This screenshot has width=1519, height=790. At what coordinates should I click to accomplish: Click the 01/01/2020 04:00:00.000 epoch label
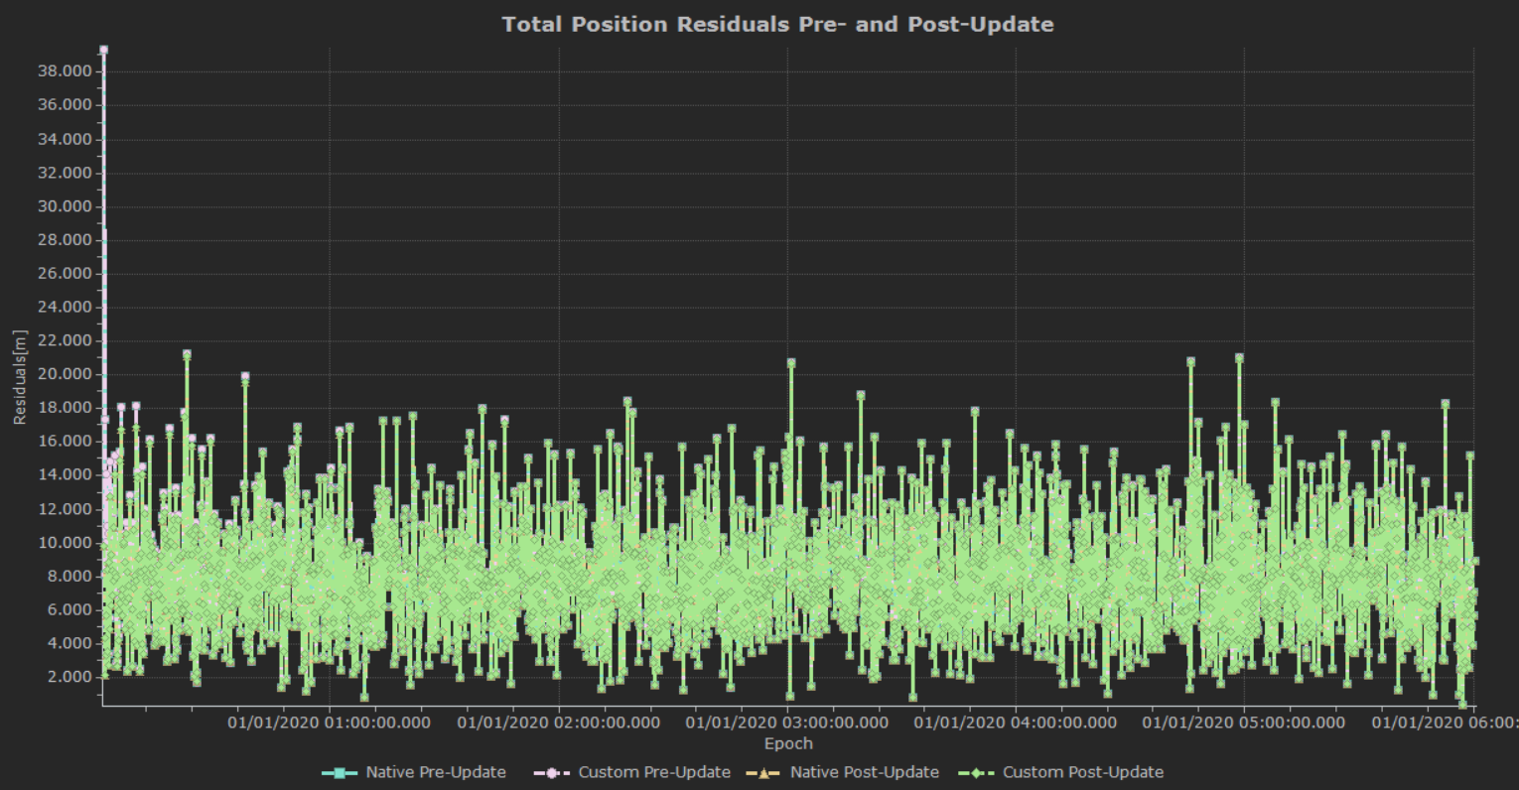pyautogui.click(x=1016, y=723)
